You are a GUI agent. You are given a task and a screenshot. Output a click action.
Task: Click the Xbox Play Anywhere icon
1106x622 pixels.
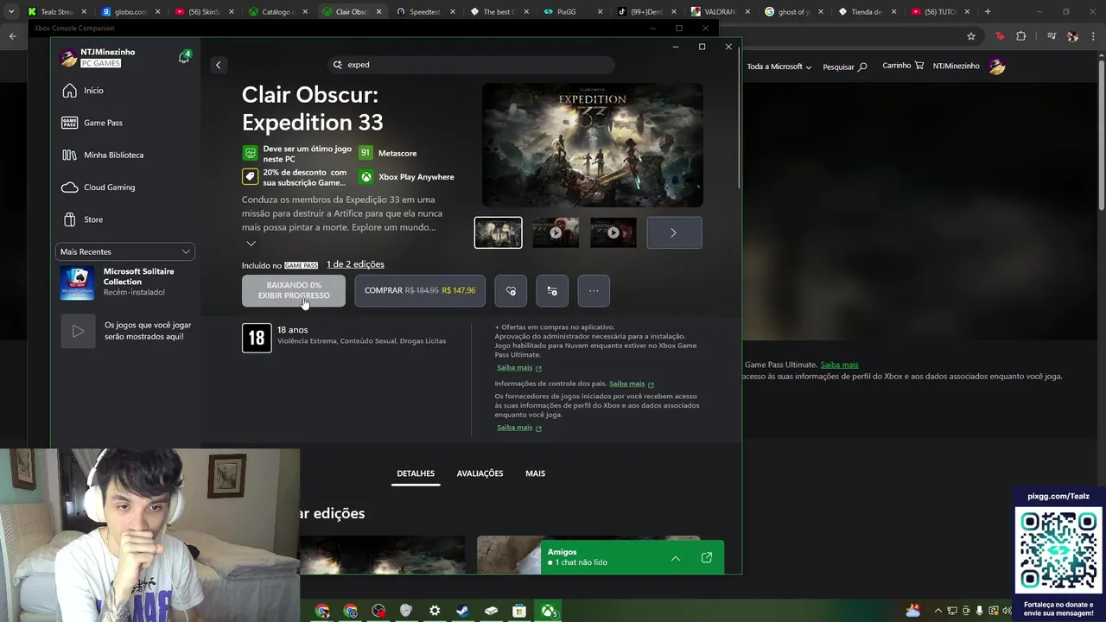tap(366, 177)
